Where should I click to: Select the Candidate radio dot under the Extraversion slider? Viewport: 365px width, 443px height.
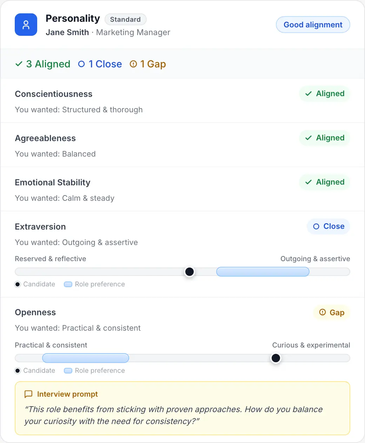[18, 284]
